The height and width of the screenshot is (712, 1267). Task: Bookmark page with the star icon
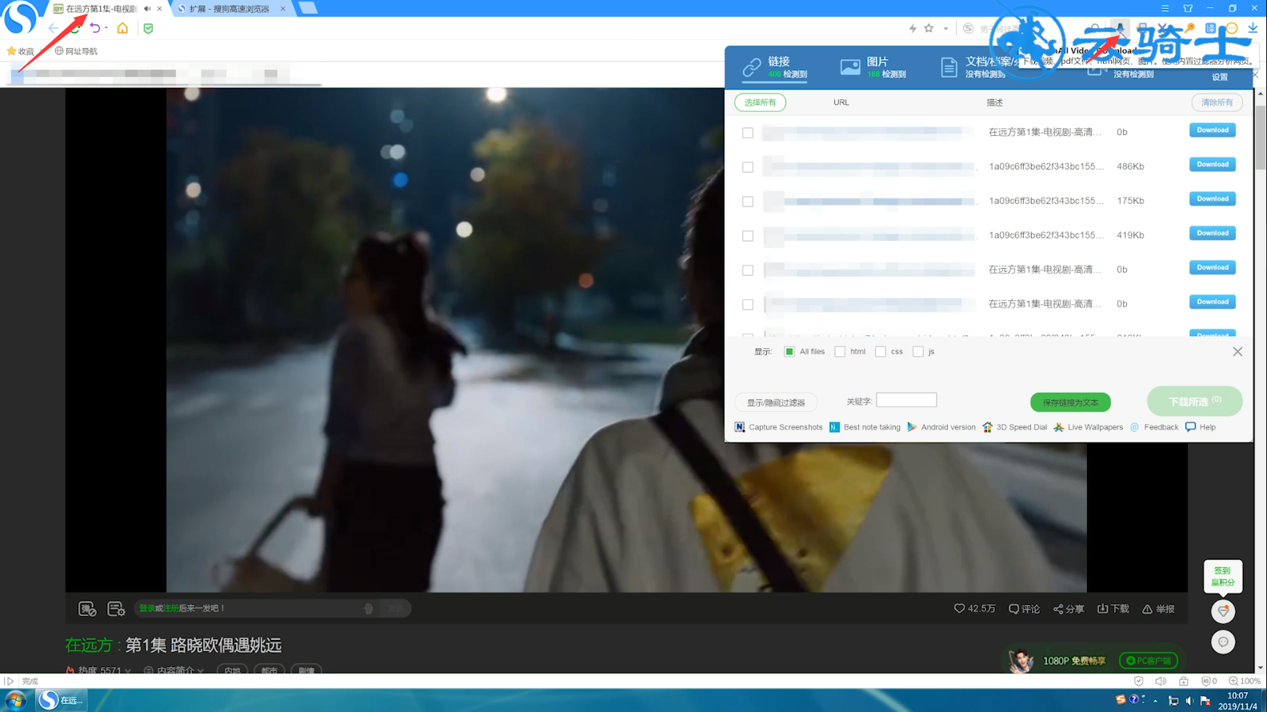929,28
